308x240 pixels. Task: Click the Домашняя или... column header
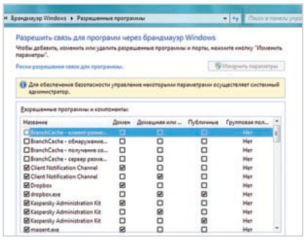[x=159, y=122]
